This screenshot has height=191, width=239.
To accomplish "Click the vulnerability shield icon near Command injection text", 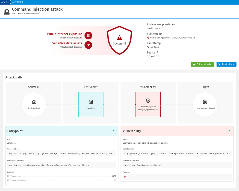I will 148,38.
